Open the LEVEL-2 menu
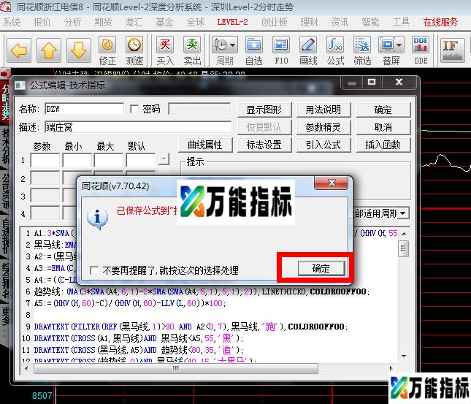 tap(232, 22)
